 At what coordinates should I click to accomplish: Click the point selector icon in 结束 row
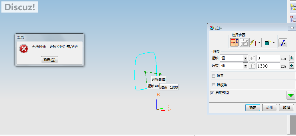(252, 66)
